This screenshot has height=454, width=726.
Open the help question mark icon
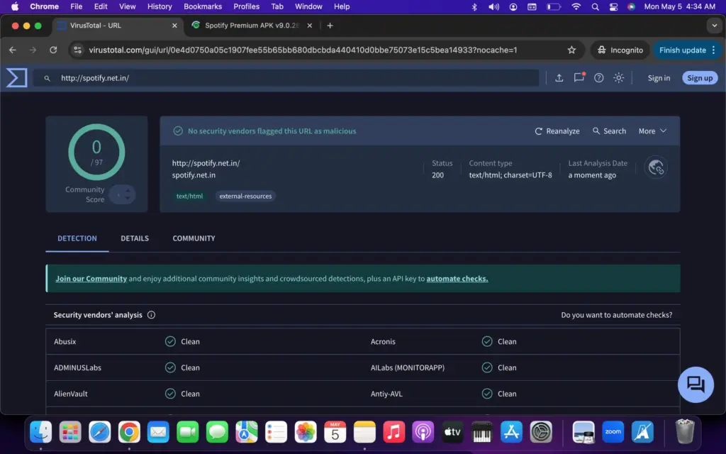(598, 78)
